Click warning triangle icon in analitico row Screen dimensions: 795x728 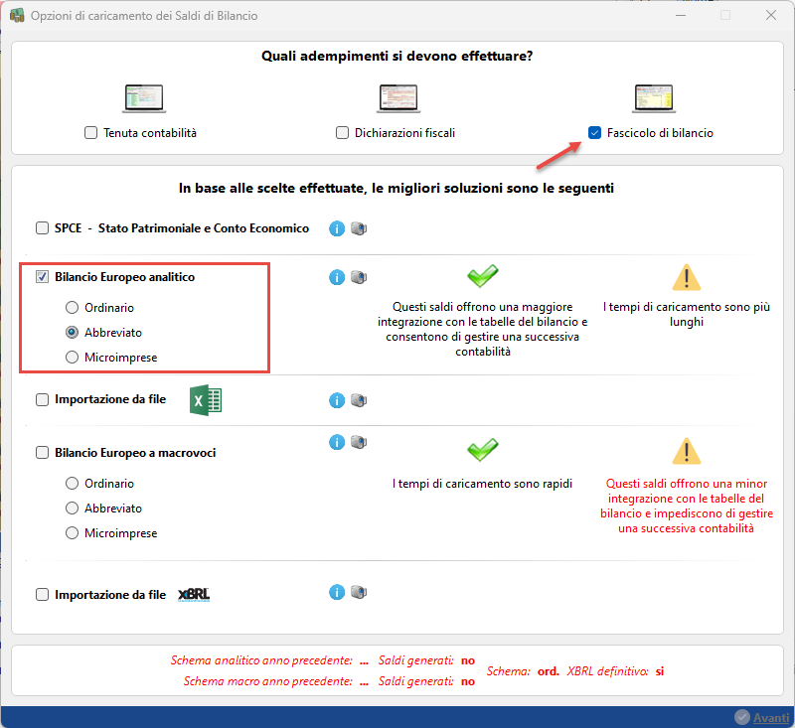tap(687, 277)
